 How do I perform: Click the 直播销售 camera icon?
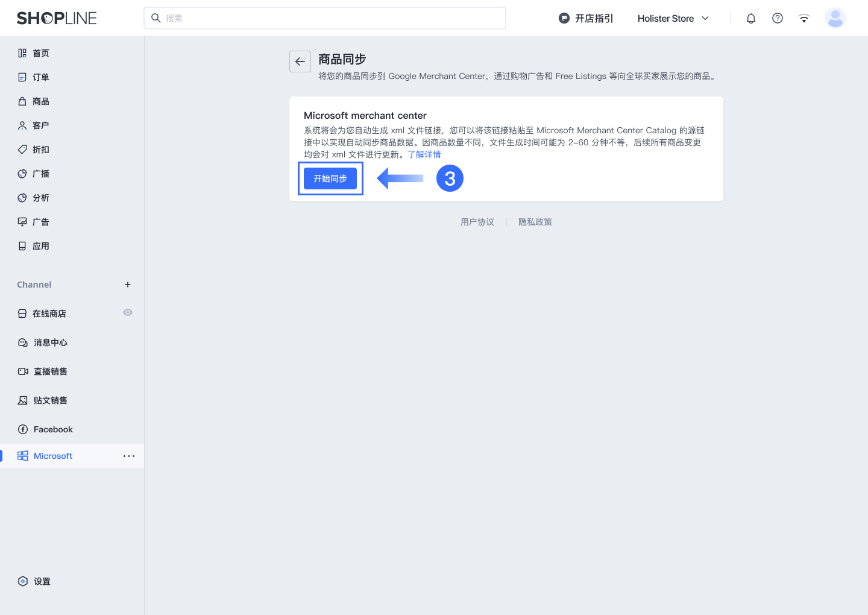tap(23, 371)
